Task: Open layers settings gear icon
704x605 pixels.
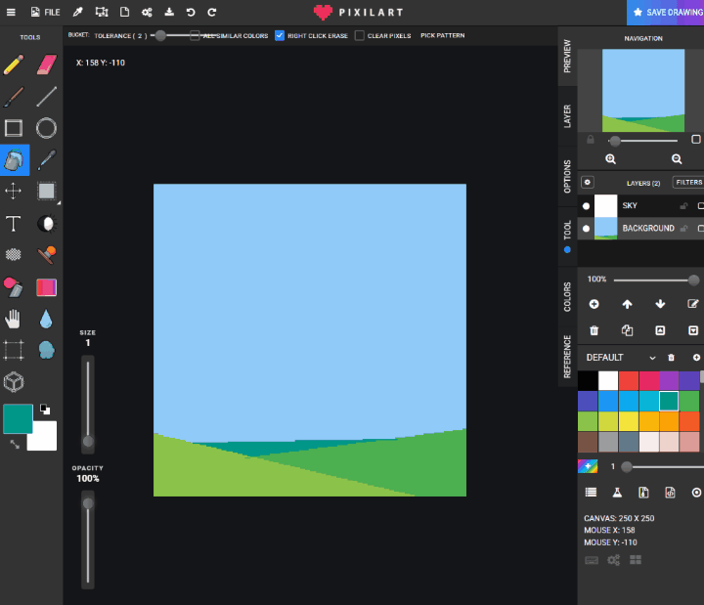Action: coord(588,182)
